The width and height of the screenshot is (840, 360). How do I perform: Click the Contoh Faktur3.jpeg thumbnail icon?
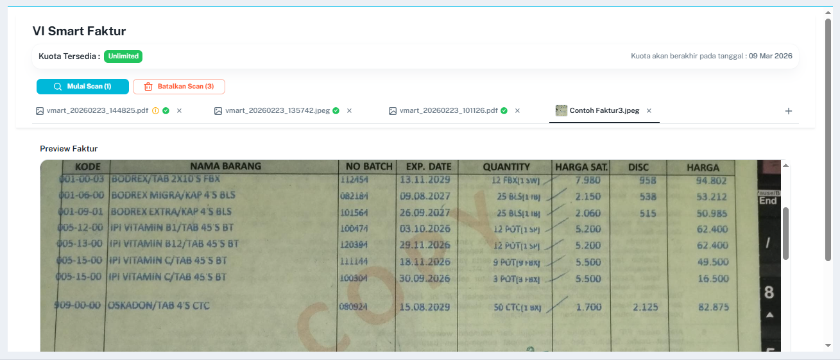[561, 110]
